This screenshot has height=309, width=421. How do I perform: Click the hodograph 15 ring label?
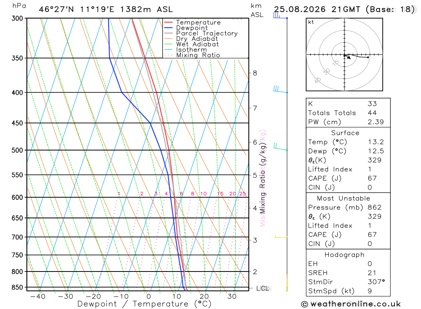pos(336,63)
